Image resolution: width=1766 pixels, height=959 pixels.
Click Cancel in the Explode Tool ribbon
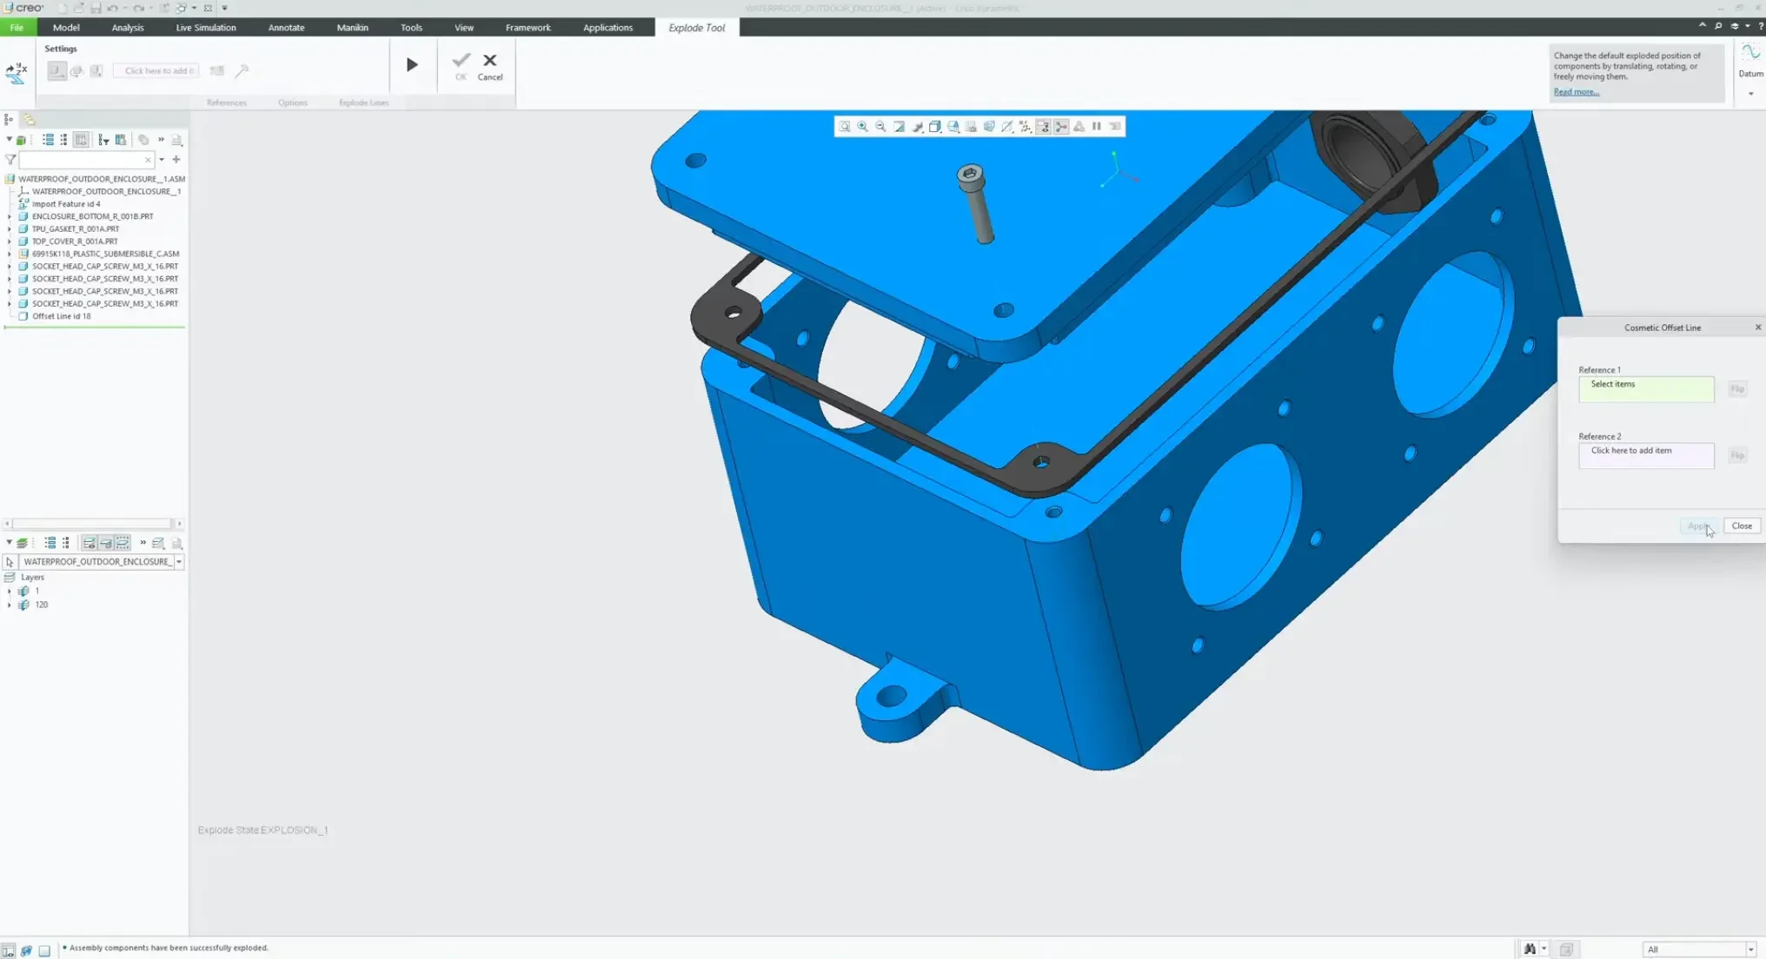tap(490, 67)
